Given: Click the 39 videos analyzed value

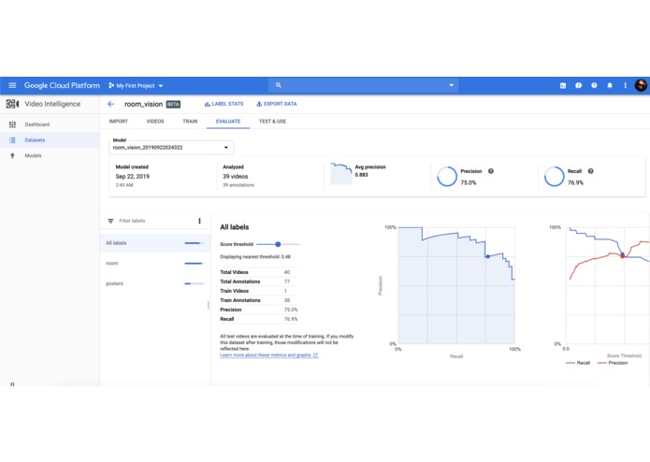Looking at the screenshot, I should pyautogui.click(x=236, y=177).
